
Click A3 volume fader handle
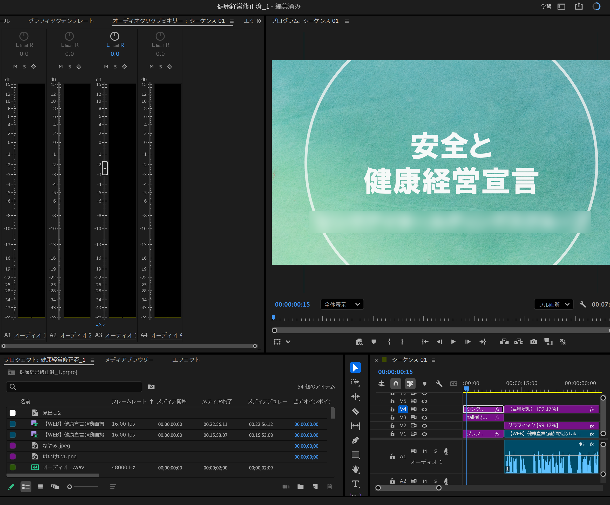tap(105, 168)
